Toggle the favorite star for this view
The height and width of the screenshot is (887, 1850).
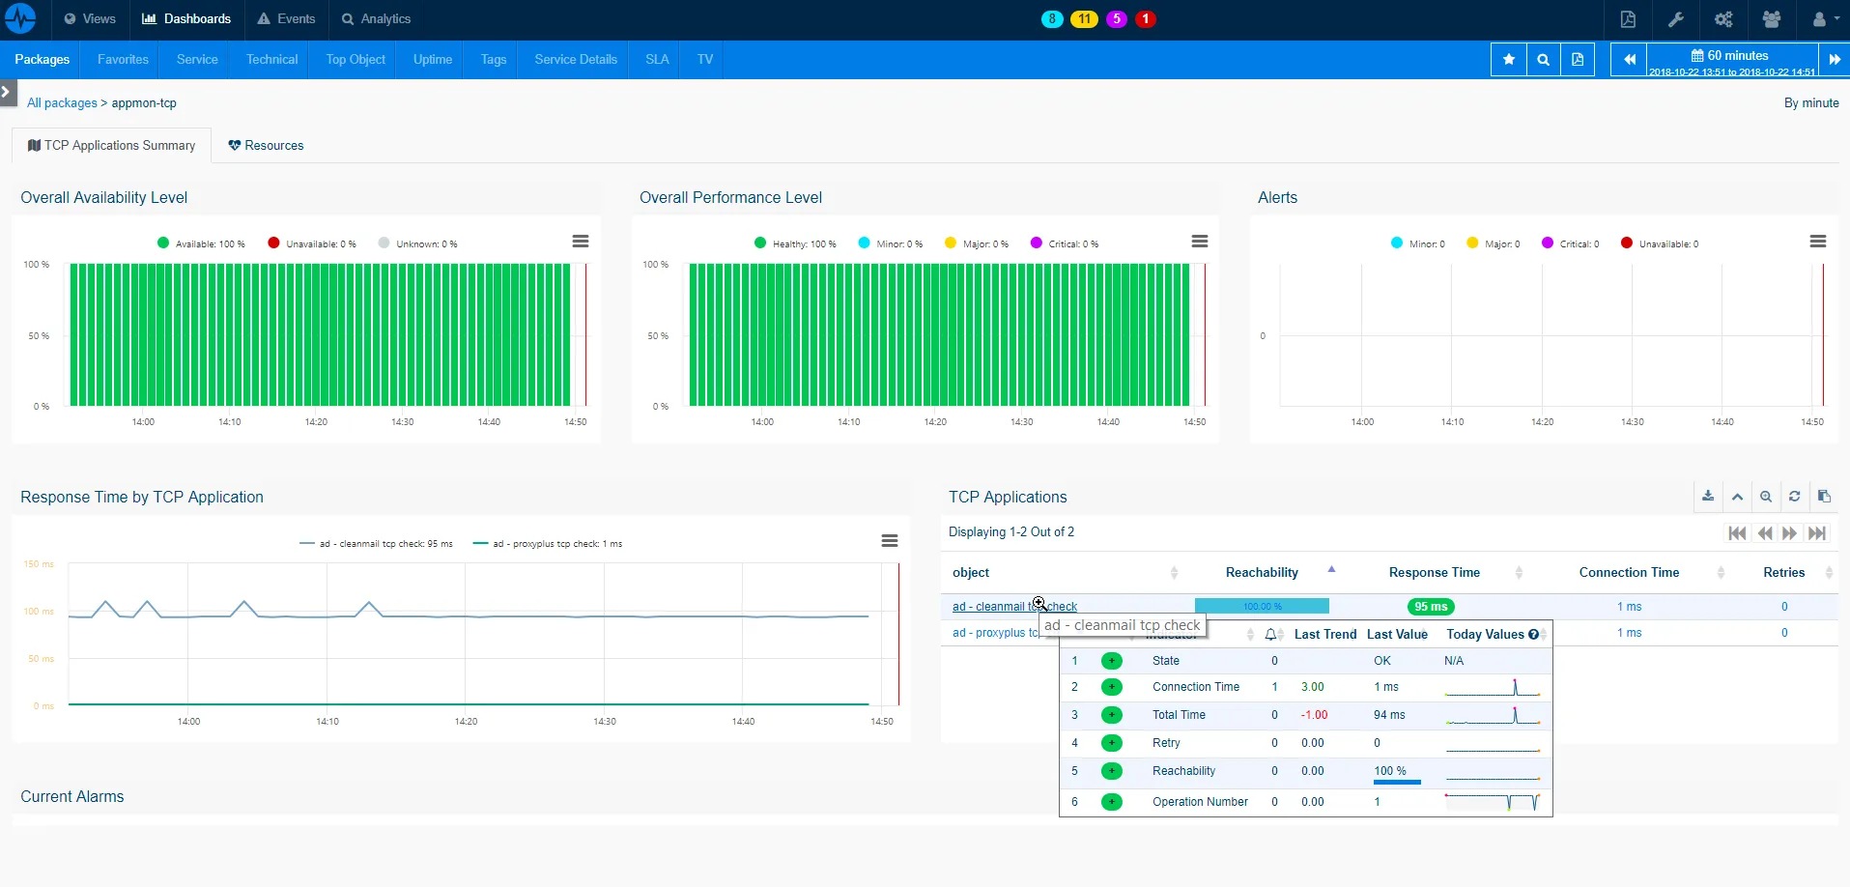[1508, 59]
